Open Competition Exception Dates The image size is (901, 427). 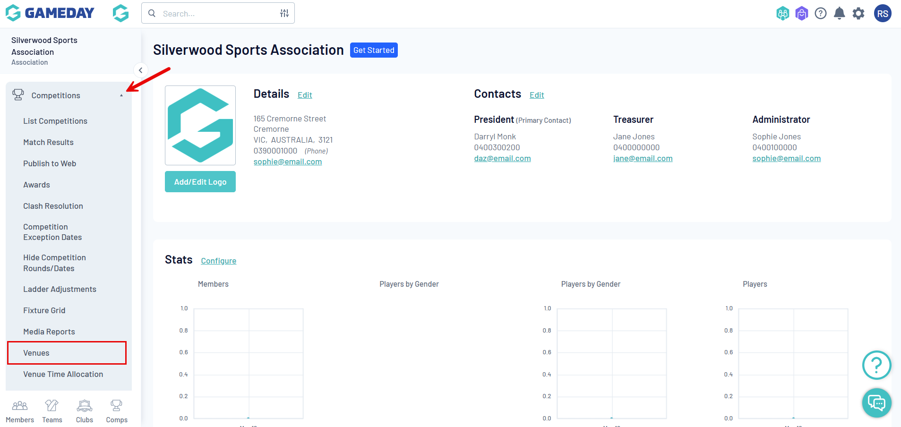[52, 232]
